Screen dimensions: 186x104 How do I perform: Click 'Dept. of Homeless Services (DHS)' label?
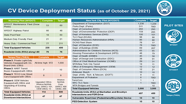point(90,34)
